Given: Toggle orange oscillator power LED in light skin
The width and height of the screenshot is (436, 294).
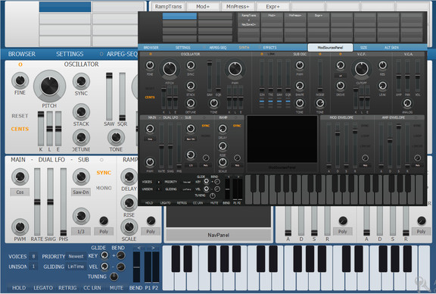Looking at the screenshot, I should tap(20, 64).
